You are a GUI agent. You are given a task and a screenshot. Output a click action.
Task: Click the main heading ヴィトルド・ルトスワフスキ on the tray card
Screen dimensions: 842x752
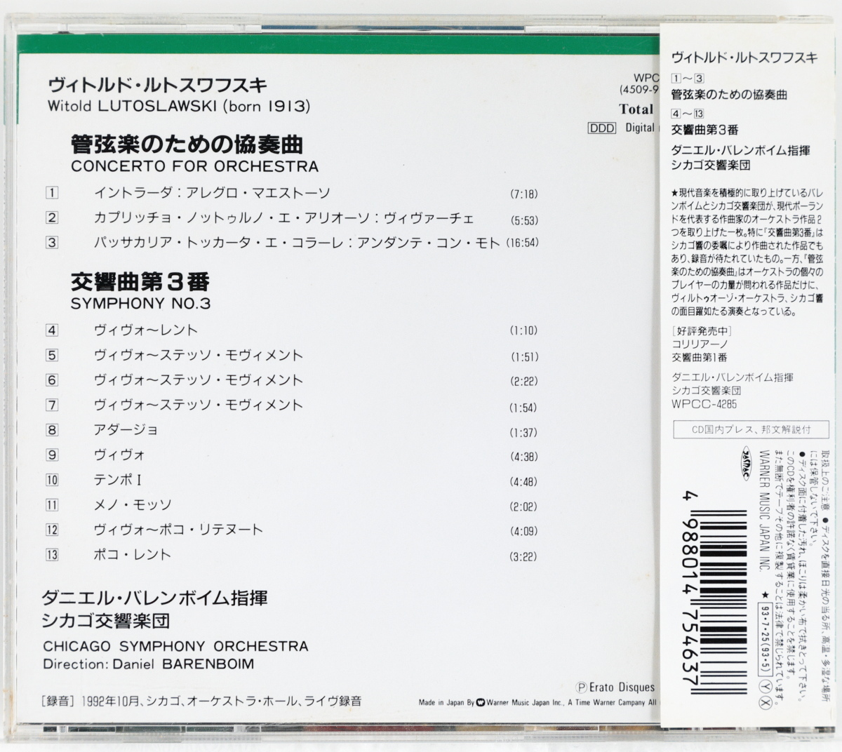(158, 85)
